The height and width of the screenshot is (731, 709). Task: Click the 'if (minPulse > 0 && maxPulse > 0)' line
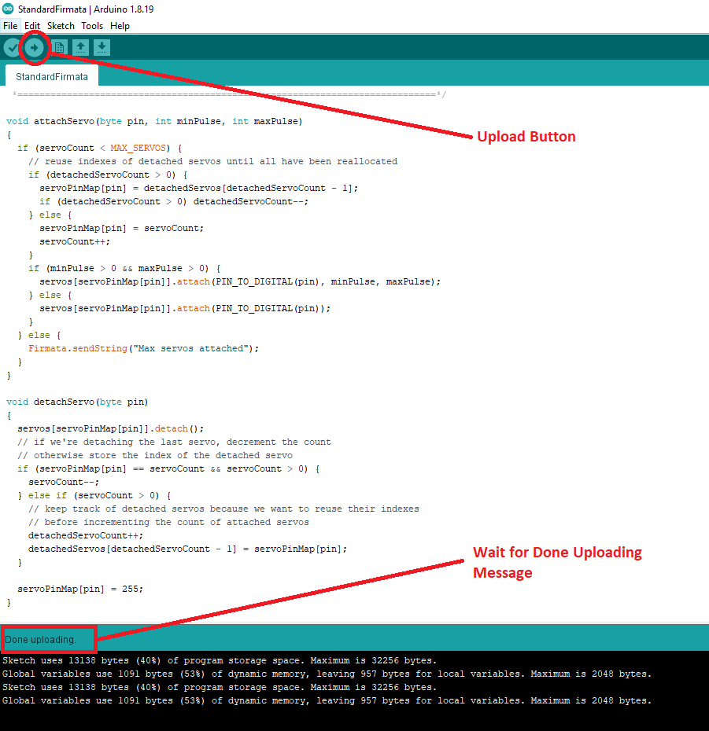(124, 268)
